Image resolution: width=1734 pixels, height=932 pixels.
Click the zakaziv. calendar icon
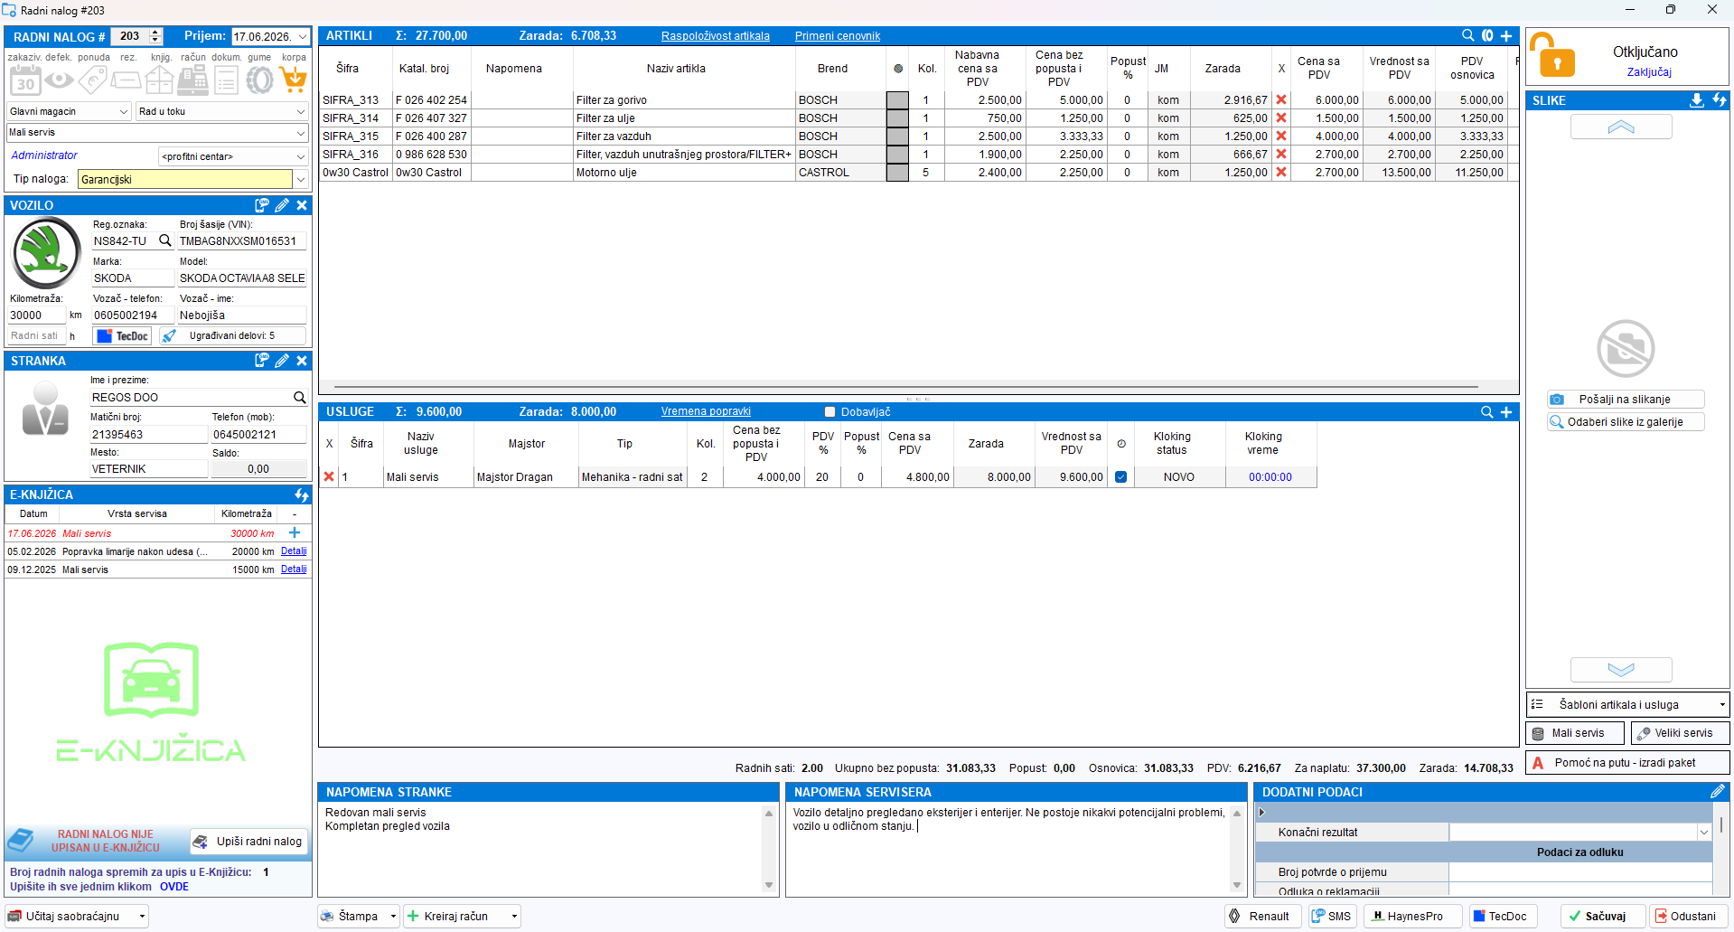(24, 80)
